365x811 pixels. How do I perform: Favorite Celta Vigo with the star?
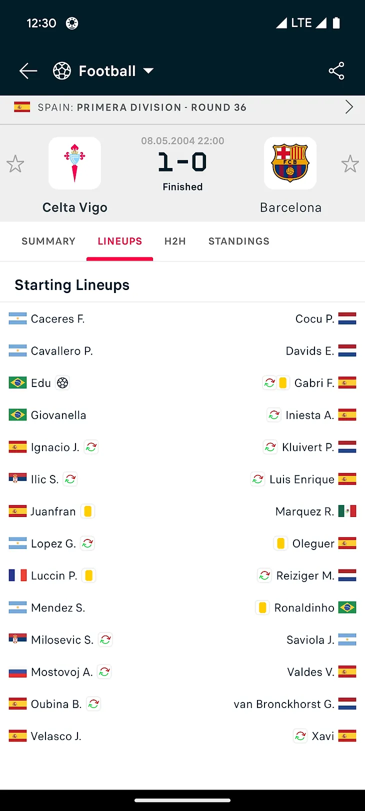pos(15,164)
